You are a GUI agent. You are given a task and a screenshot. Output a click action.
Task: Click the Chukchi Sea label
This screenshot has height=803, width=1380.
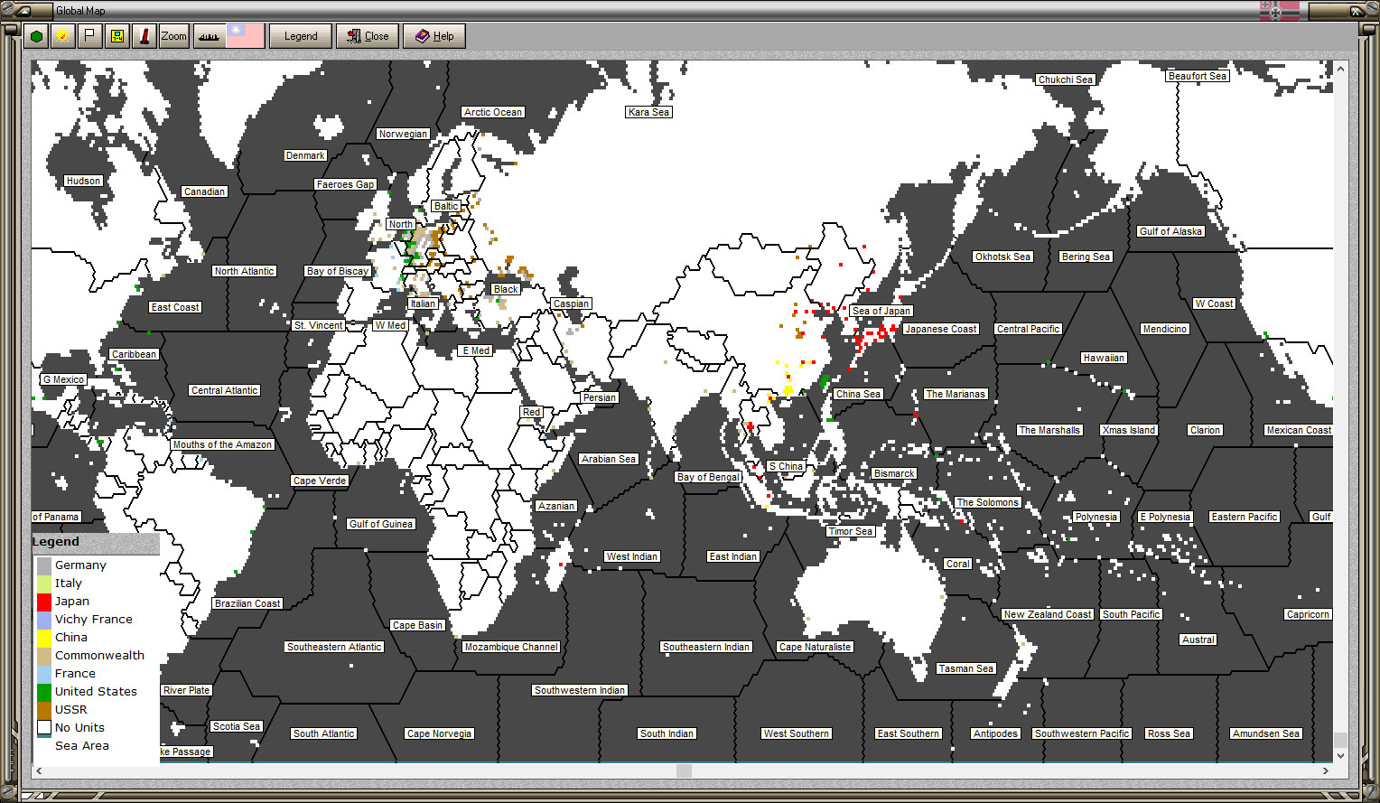click(x=1066, y=79)
